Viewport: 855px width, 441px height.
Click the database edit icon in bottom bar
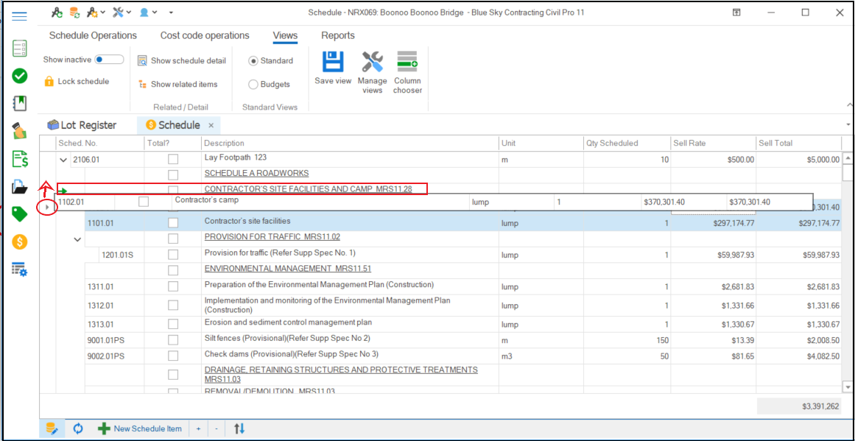(52, 428)
